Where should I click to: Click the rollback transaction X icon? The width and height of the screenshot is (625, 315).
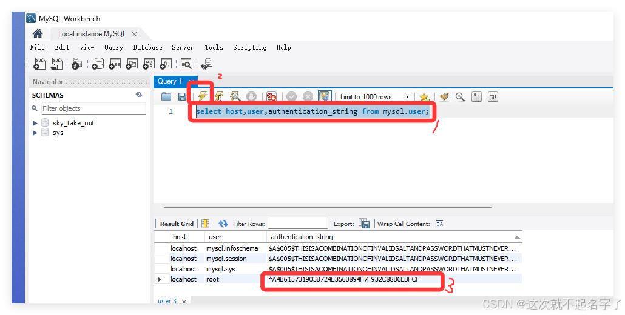tap(308, 96)
